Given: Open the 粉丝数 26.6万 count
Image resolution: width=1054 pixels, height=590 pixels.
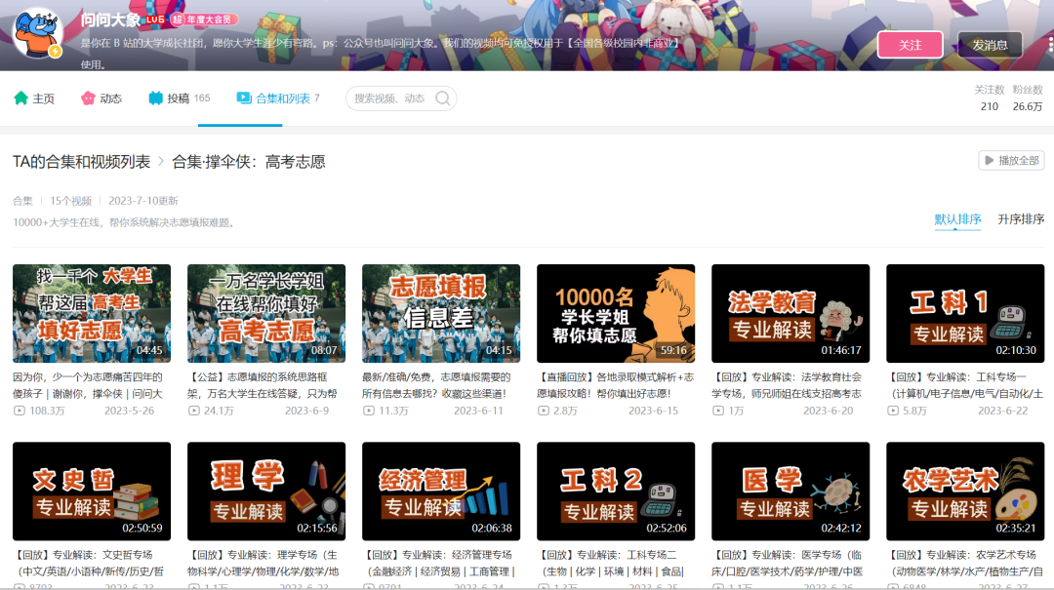Looking at the screenshot, I should pos(1028,98).
